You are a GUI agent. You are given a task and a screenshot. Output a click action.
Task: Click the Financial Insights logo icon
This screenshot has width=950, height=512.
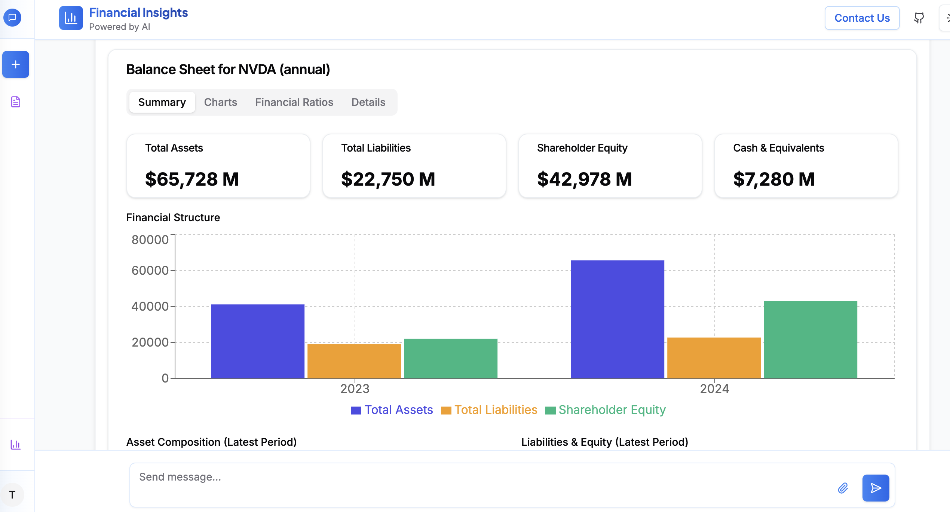pos(71,18)
